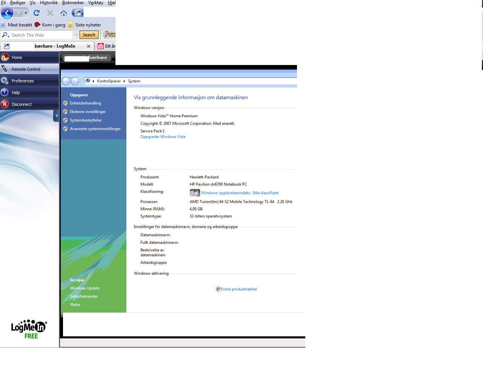Click the LogMeIn FREE logo
The height and width of the screenshot is (387, 483).
(x=29, y=330)
